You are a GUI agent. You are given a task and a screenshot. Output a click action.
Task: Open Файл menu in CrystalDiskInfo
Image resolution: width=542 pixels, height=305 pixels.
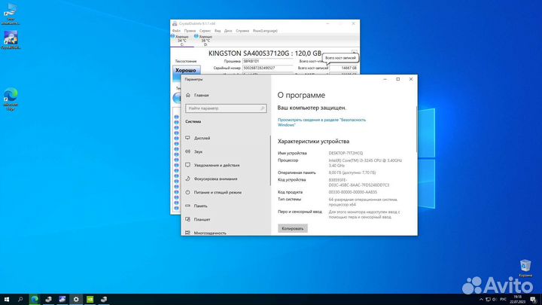tap(176, 31)
